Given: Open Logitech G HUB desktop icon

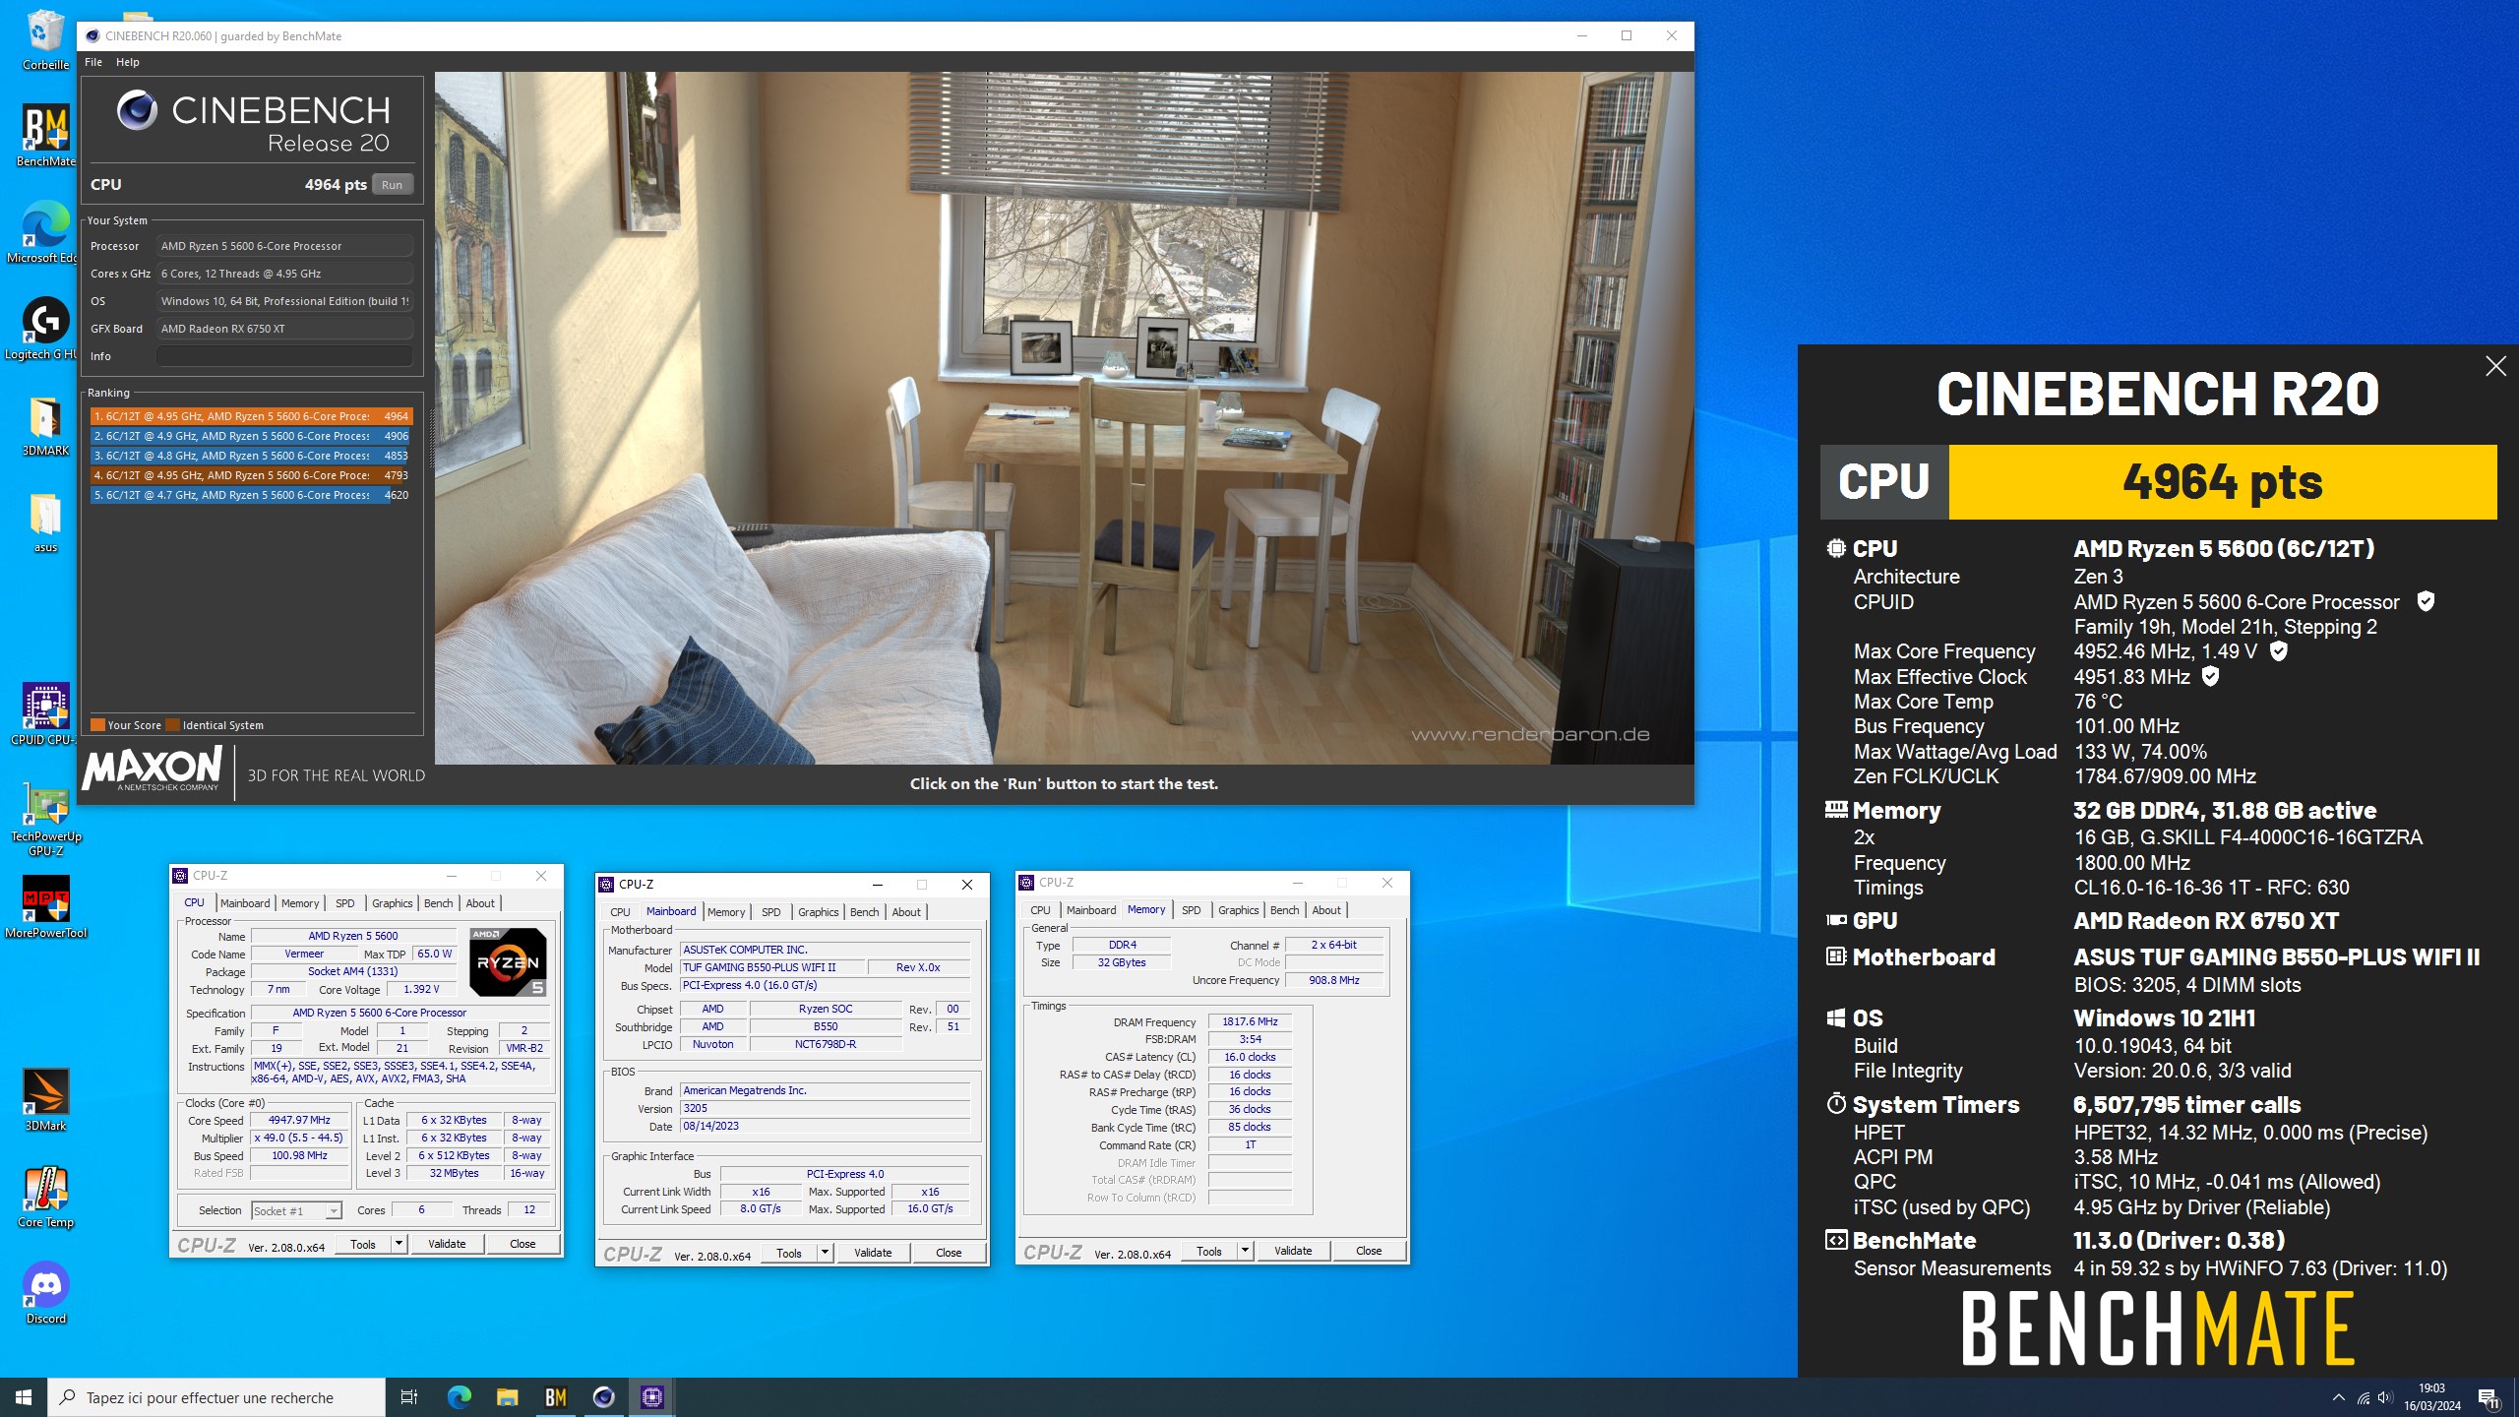Looking at the screenshot, I should tap(45, 329).
